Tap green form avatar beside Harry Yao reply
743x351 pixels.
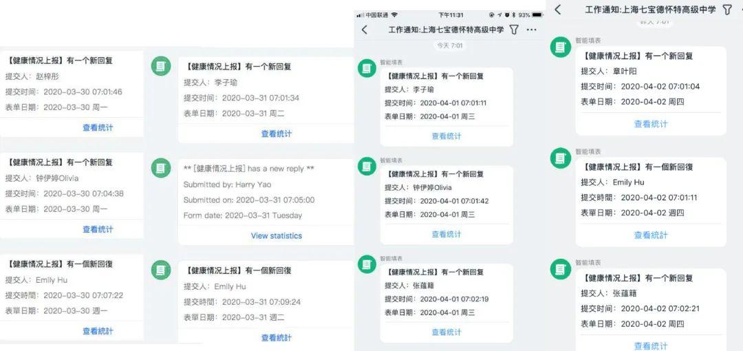click(x=160, y=168)
